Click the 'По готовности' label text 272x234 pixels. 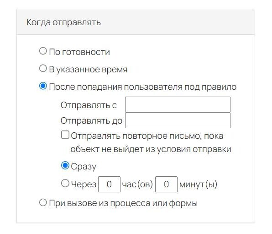point(79,52)
